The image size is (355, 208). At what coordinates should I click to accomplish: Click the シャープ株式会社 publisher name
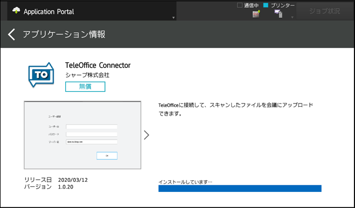pyautogui.click(x=88, y=75)
